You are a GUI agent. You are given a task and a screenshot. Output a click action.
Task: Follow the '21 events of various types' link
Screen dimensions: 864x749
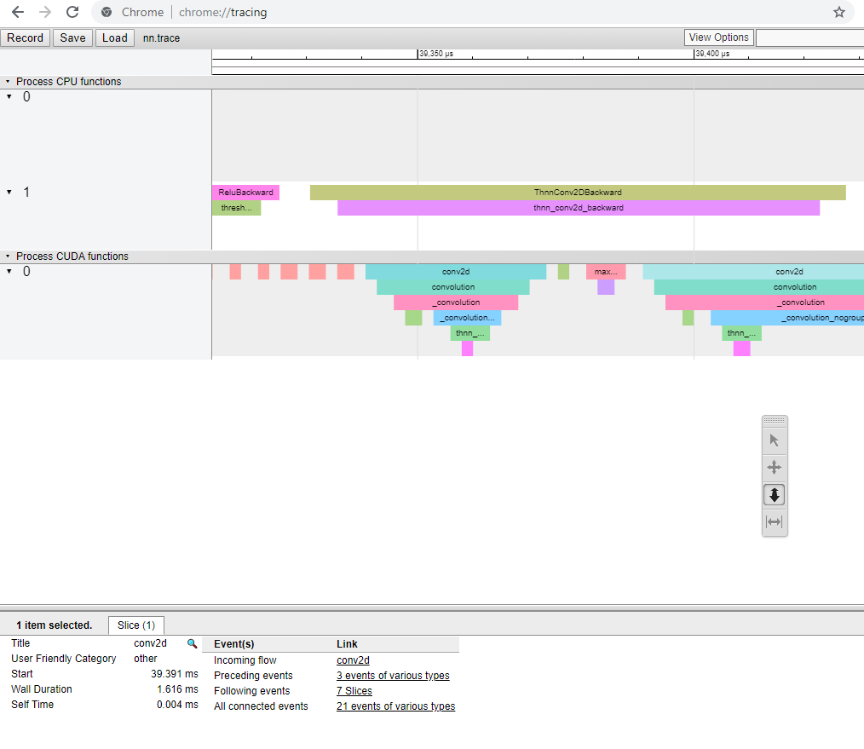tap(395, 706)
